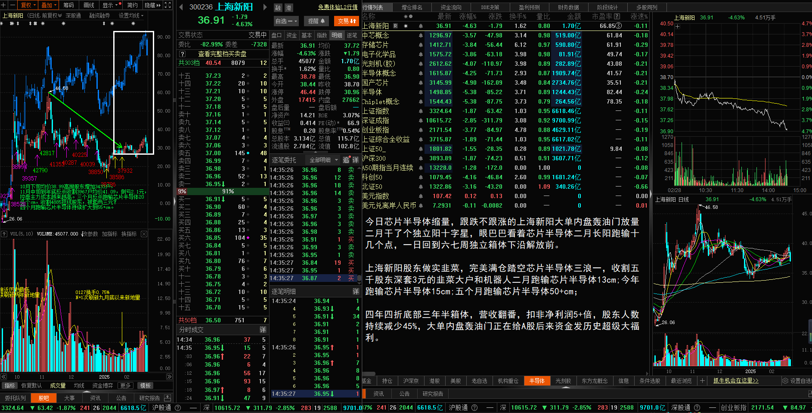Open the 显示 display dropdown

click(110, 5)
